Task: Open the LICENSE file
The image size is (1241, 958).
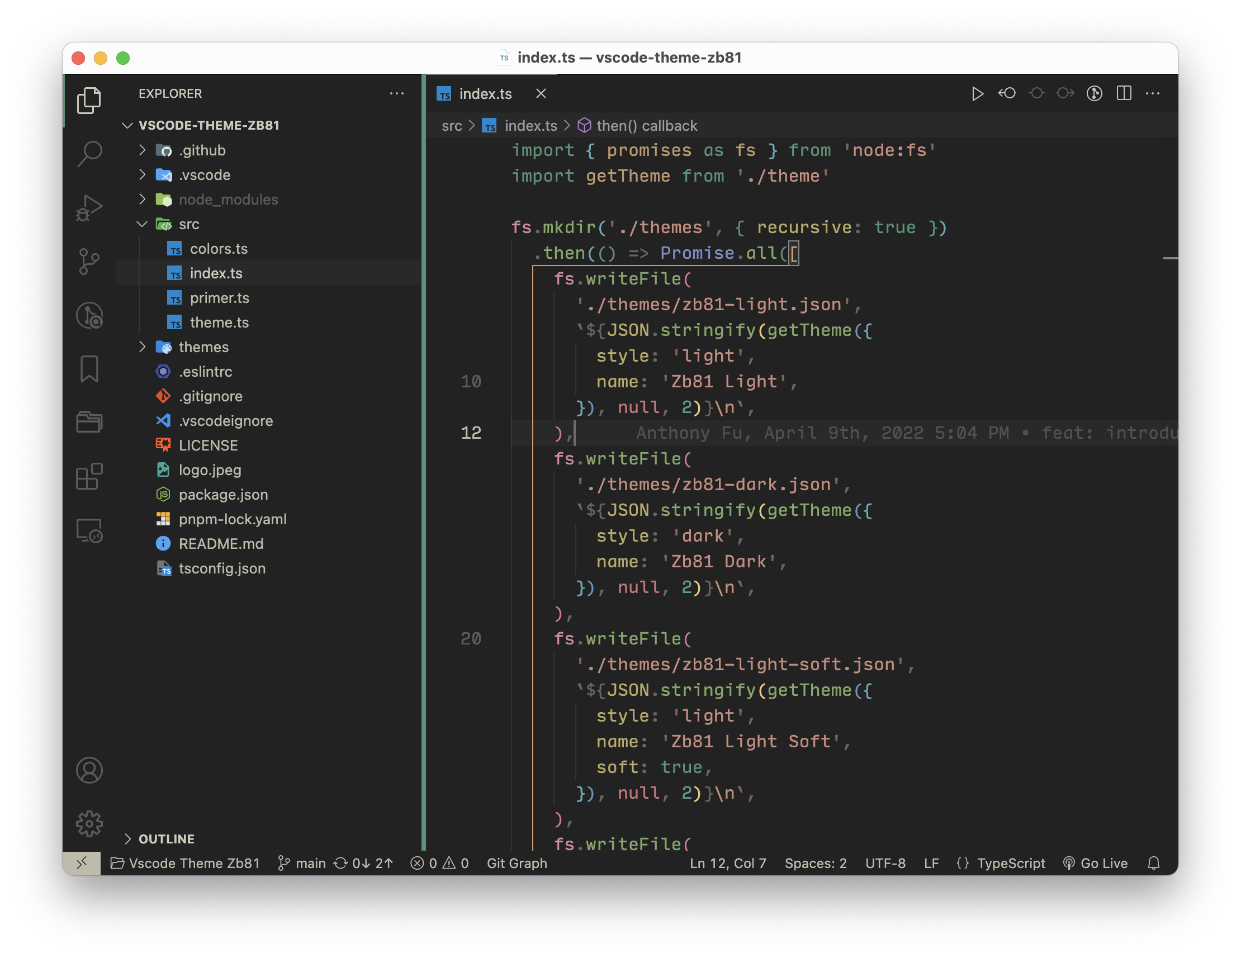Action: 269,445
